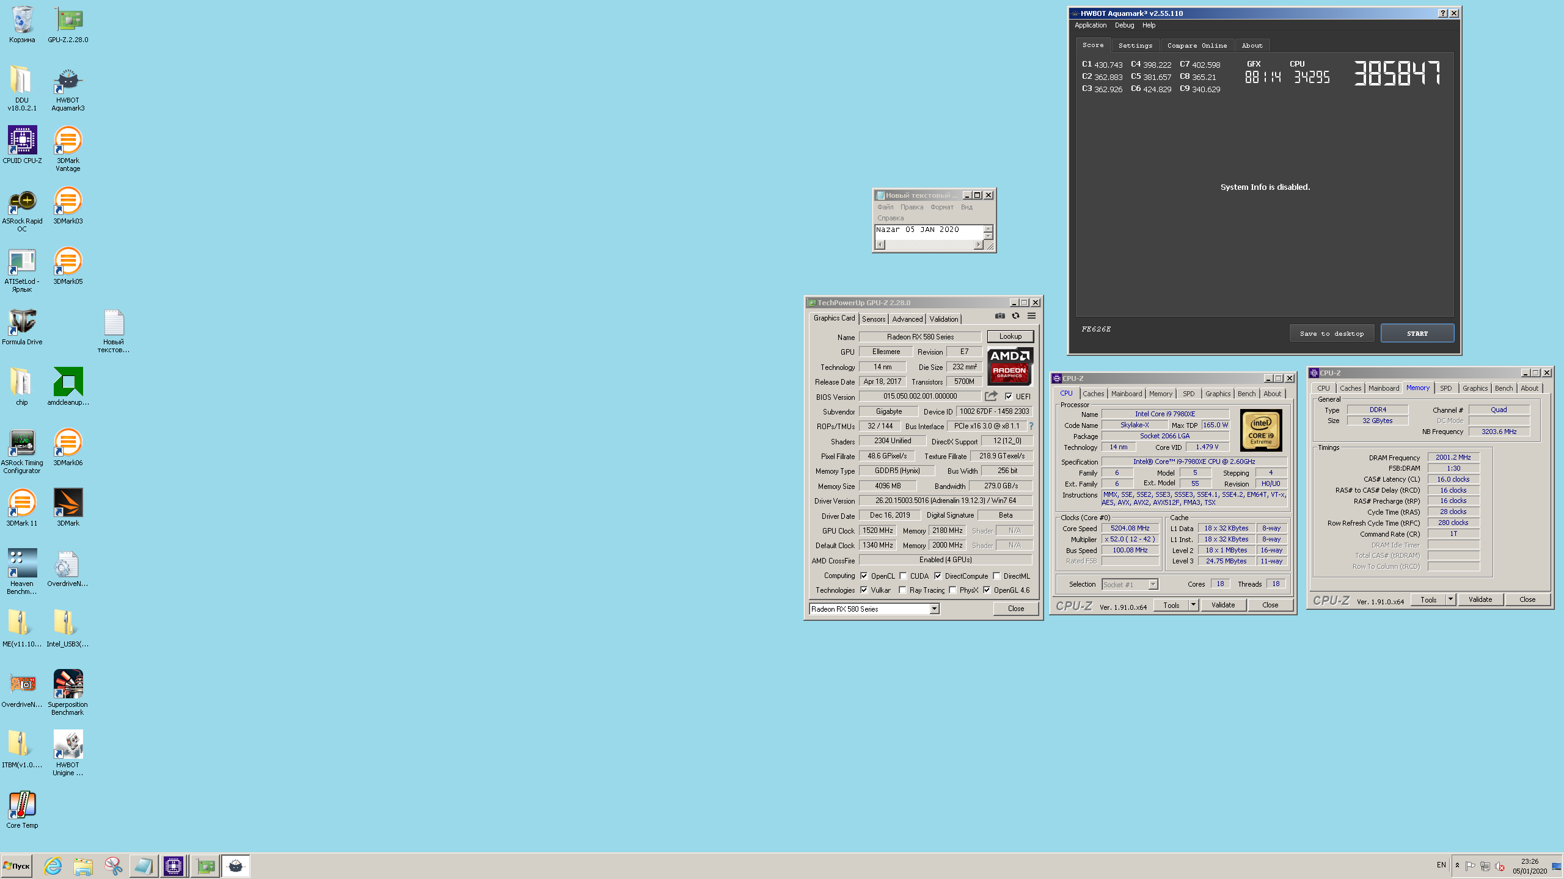Launch ASRock Timing Configurator shortcut
Image resolution: width=1564 pixels, height=879 pixels.
point(22,451)
